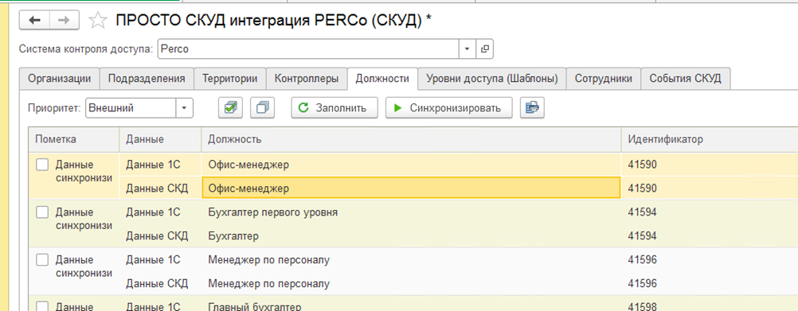Open the События СКУД tab
The image size is (798, 311).
[686, 79]
